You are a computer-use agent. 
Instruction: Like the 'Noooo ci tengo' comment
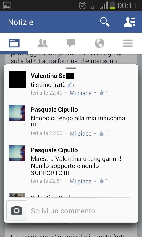click(80, 134)
